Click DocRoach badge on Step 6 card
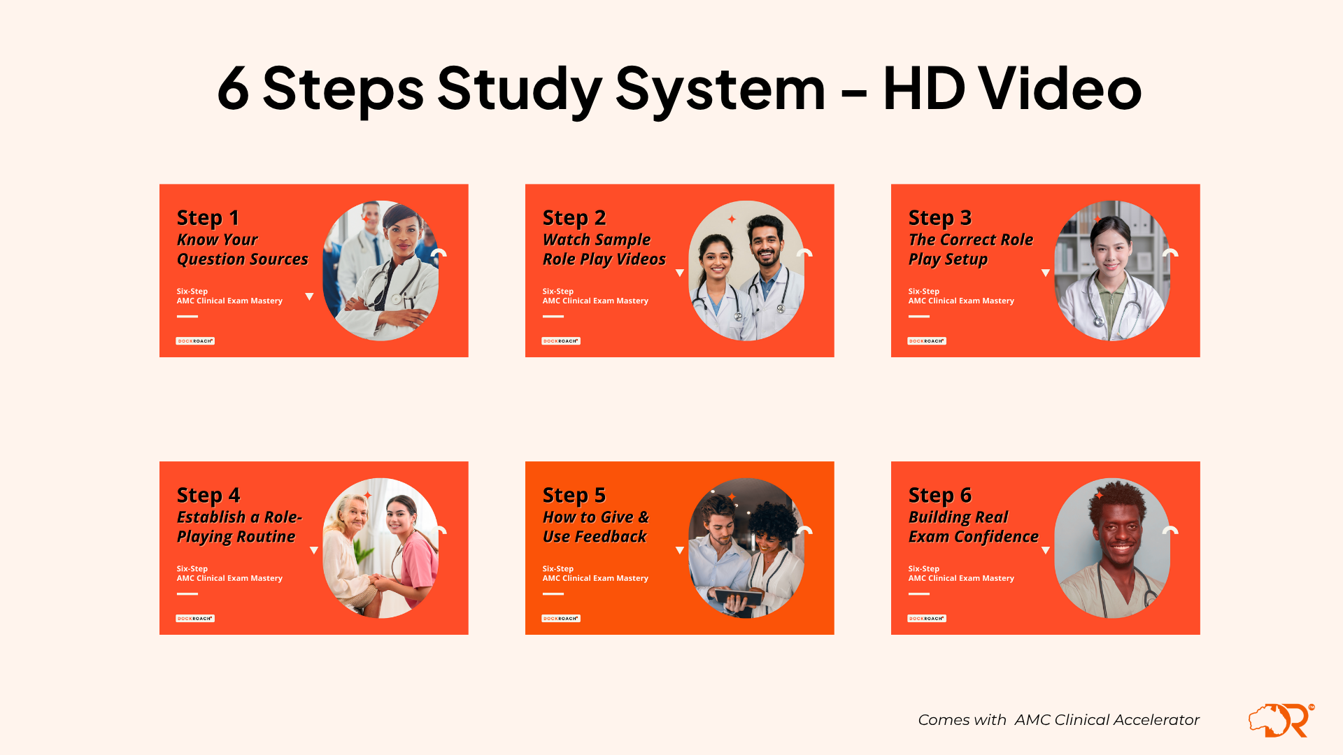This screenshot has width=1343, height=755. (927, 619)
